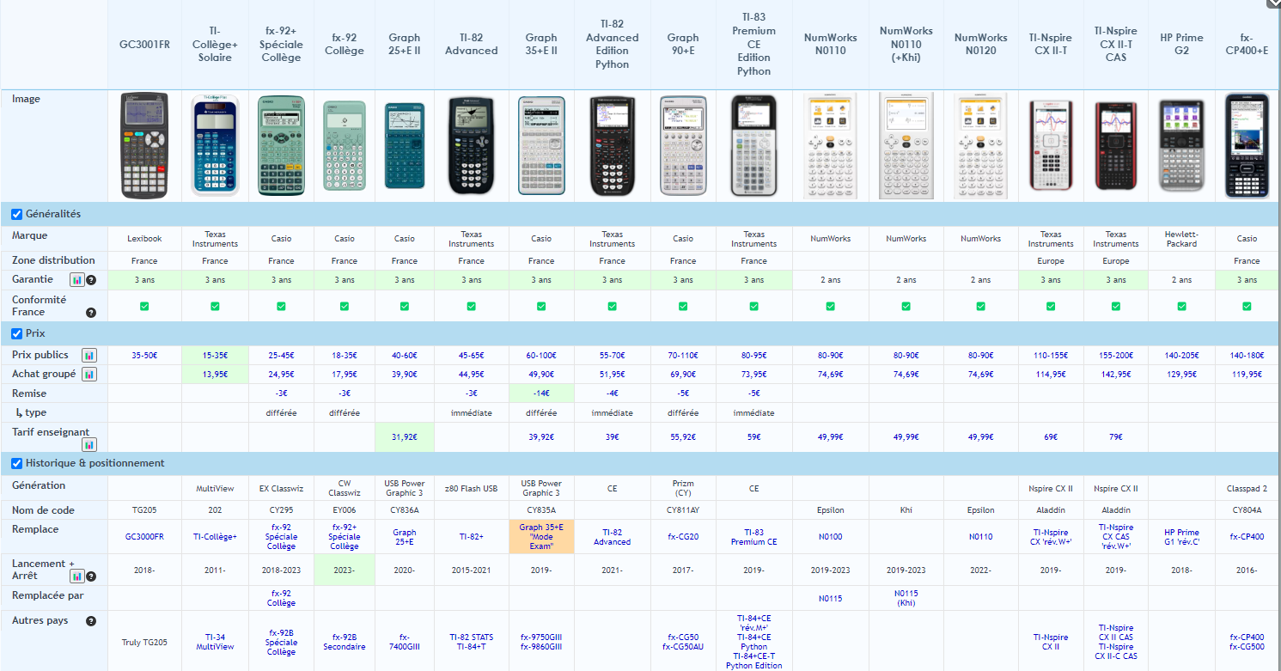Image resolution: width=1281 pixels, height=671 pixels.
Task: Open the TI-Nspire CX II-T image
Action: [1051, 144]
